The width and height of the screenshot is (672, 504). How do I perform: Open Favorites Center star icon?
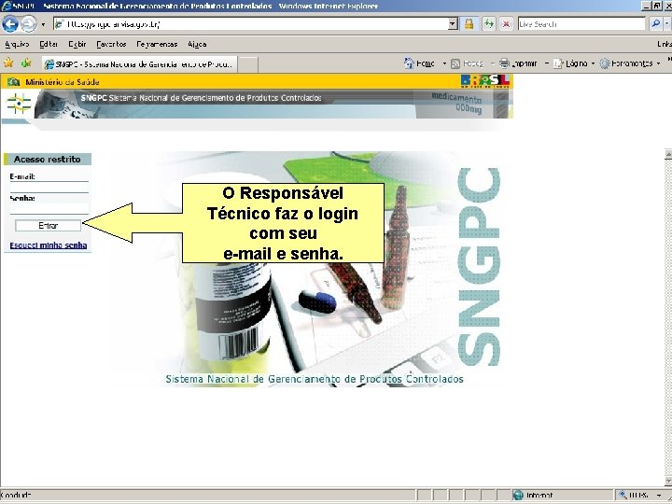click(8, 63)
